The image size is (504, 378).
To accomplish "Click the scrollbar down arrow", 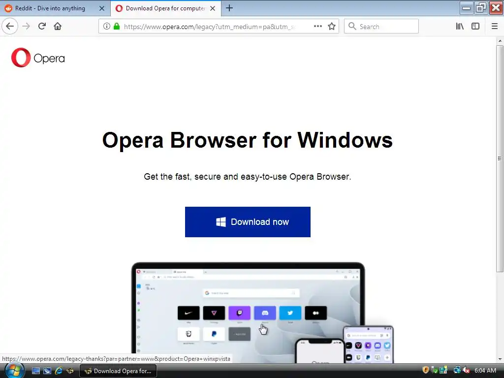I will [x=500, y=359].
